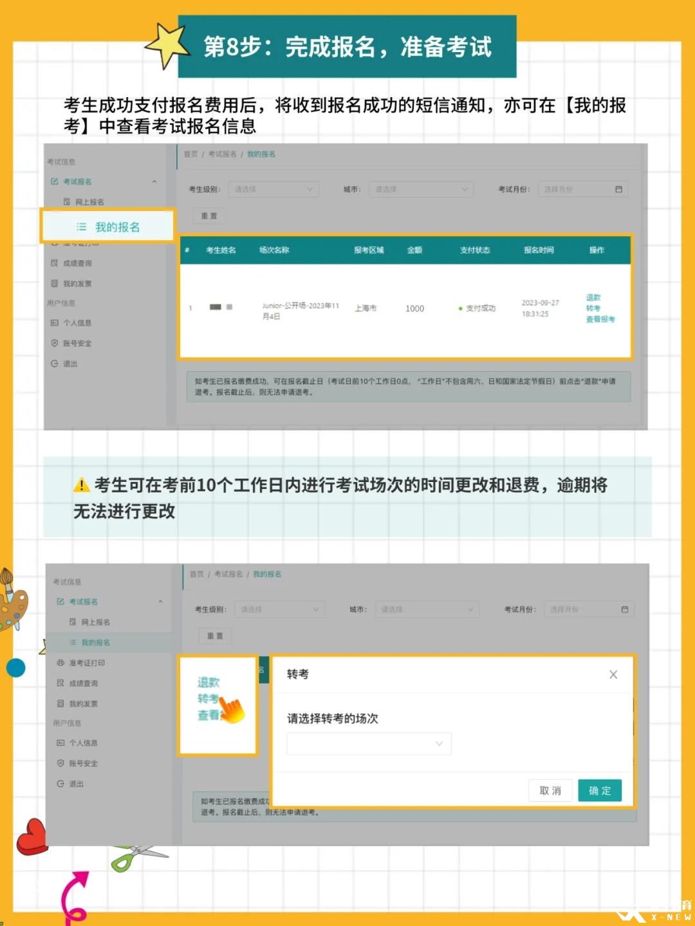The image size is (695, 926).
Task: Click the 报名时间 column header
Action: click(539, 250)
